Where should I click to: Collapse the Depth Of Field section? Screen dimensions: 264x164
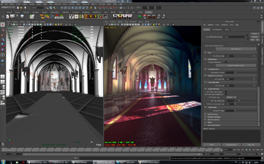pos(206,89)
